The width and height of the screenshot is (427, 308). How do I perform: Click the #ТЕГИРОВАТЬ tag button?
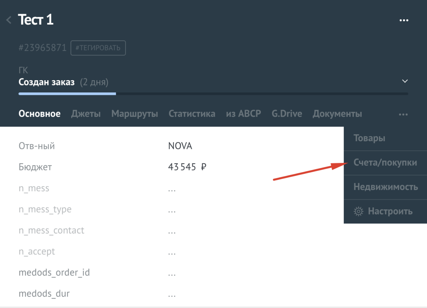tap(98, 48)
